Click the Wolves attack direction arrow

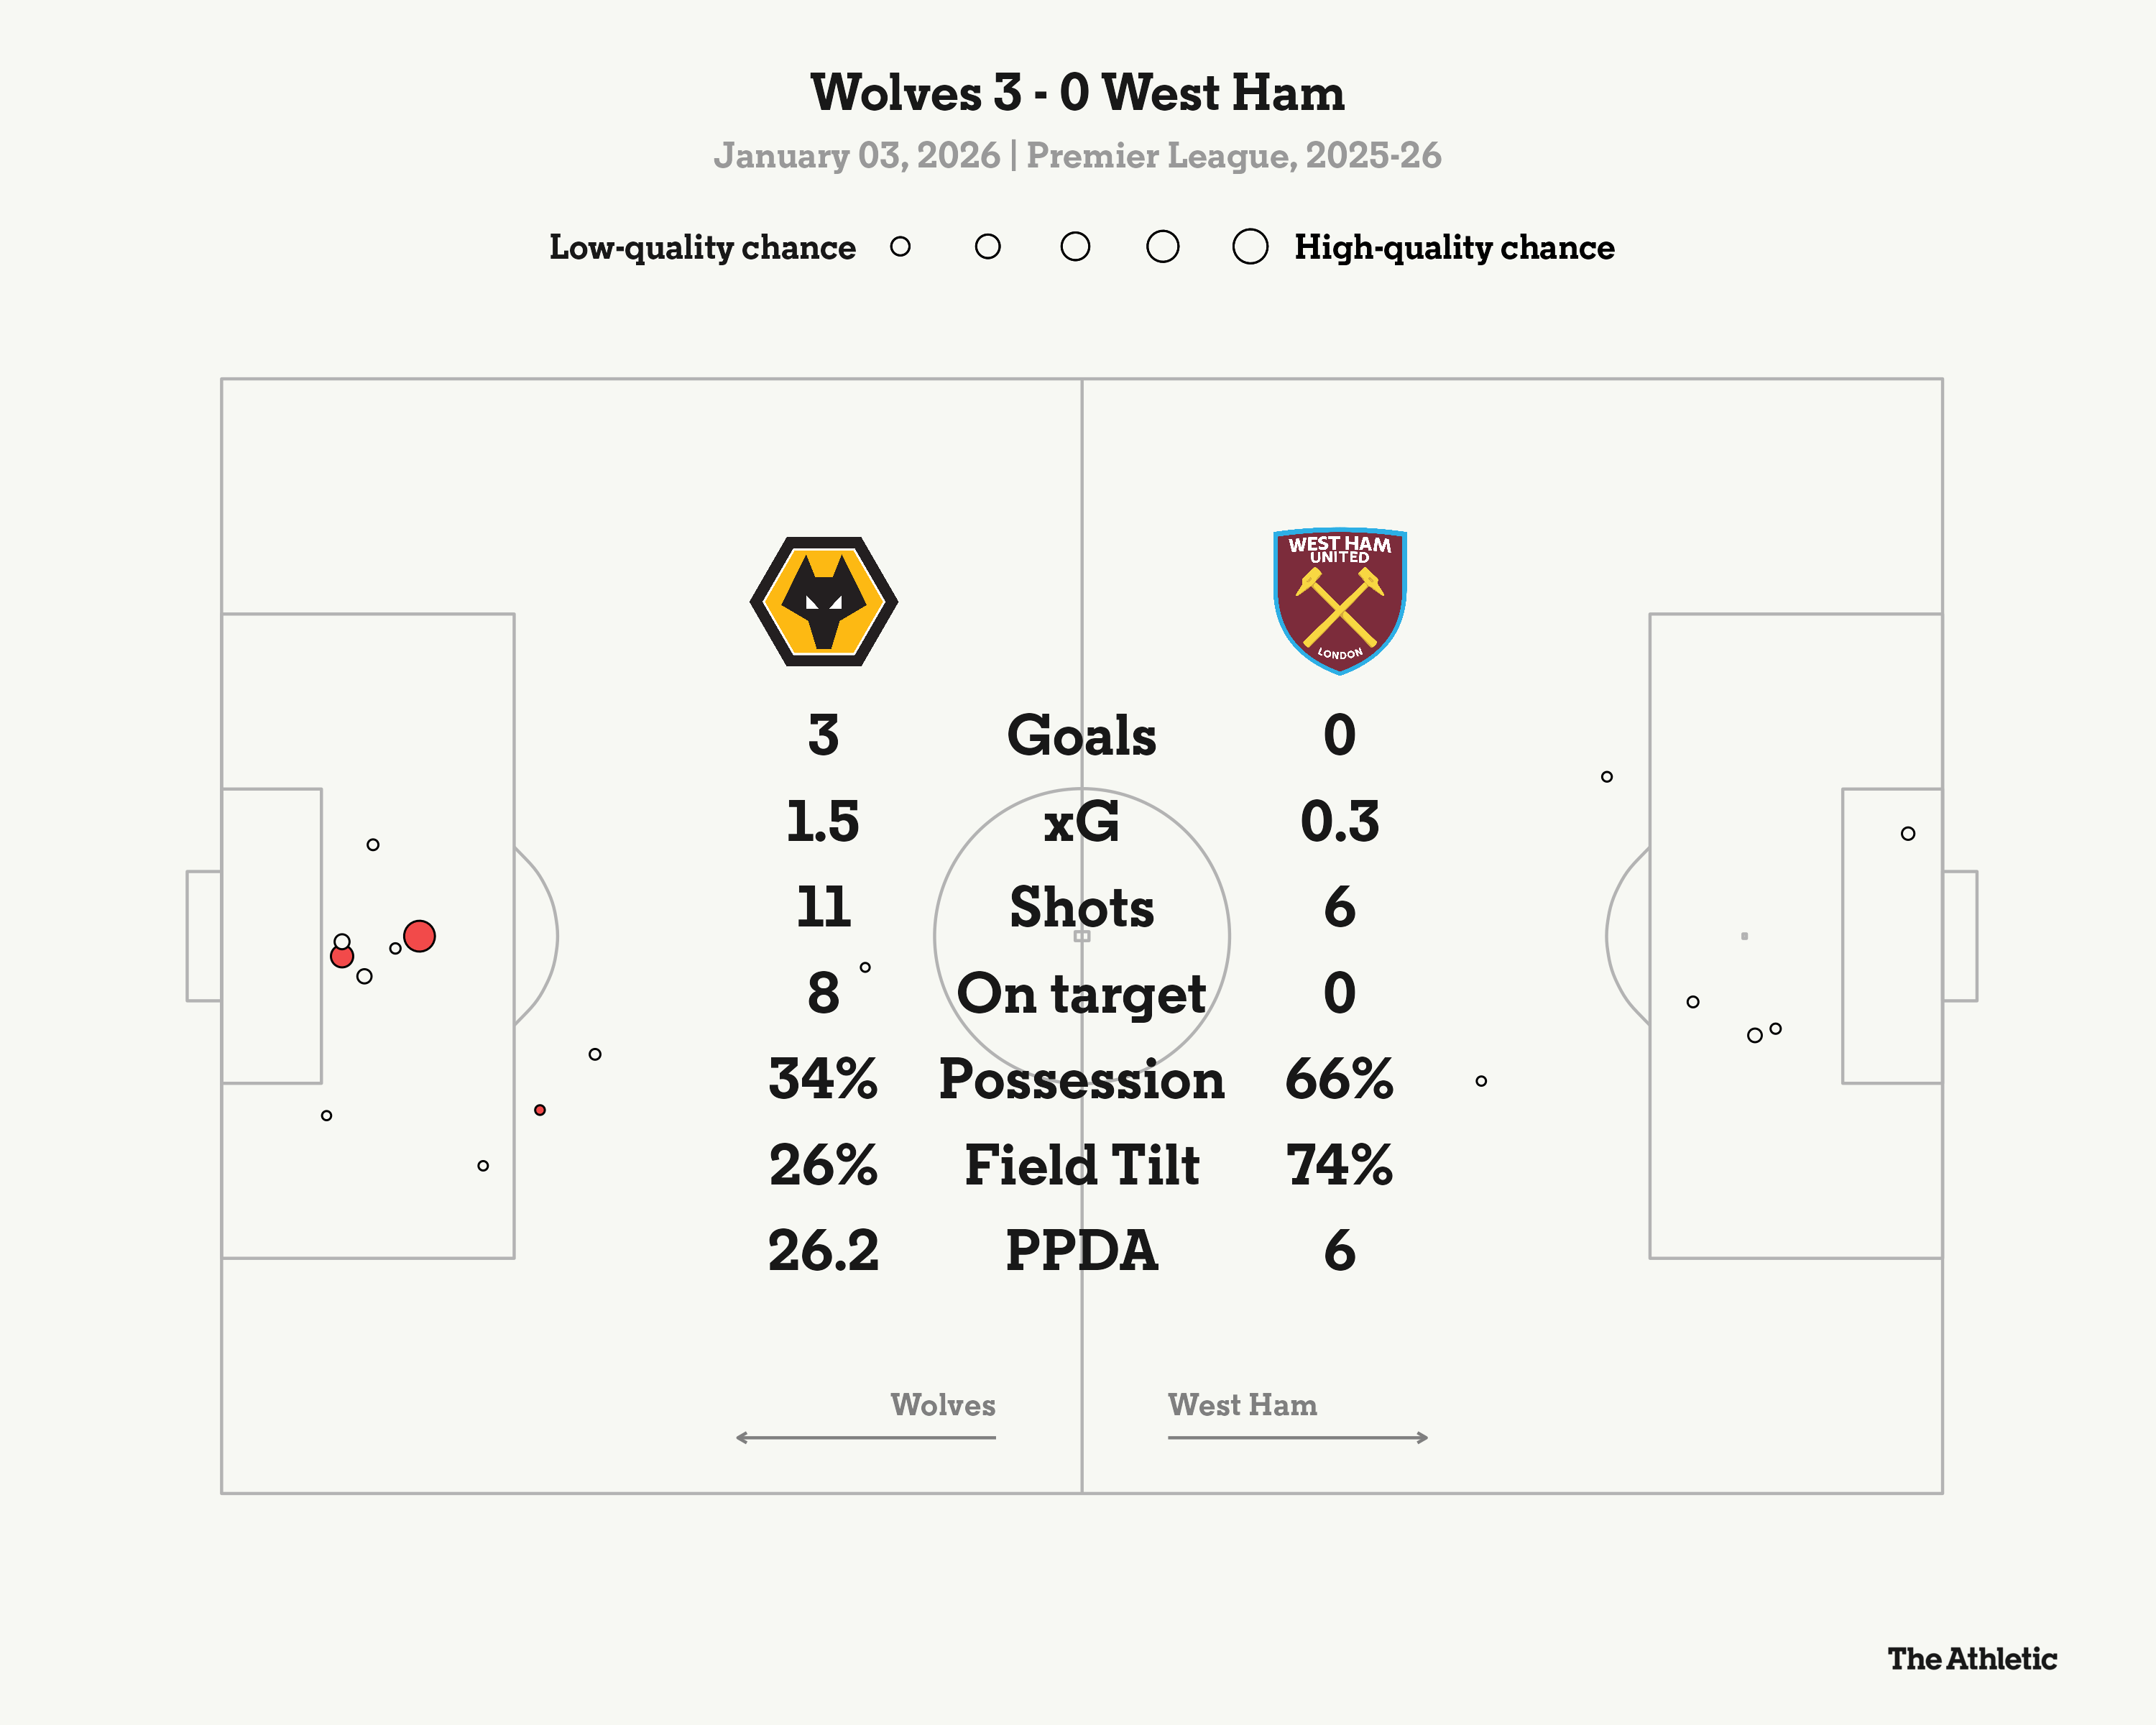865,1437
